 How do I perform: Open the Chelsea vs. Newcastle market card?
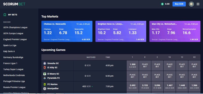pyautogui.click(x=67, y=32)
